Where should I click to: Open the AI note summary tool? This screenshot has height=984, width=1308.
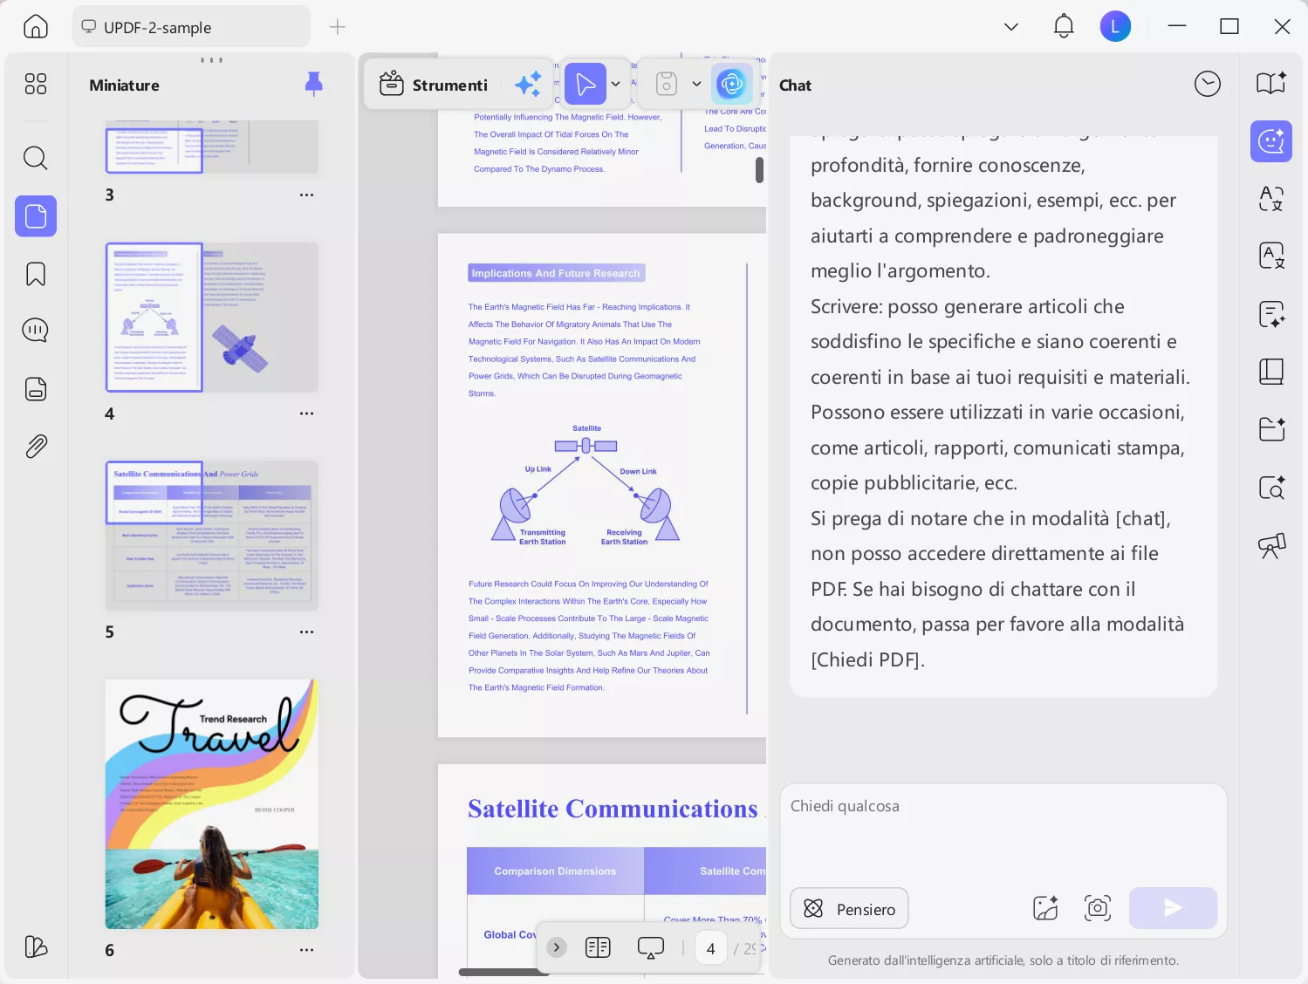click(1271, 314)
